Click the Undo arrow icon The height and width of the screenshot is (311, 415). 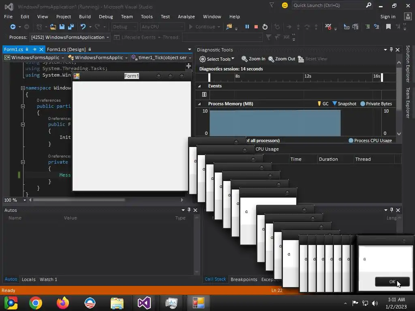coord(83,27)
